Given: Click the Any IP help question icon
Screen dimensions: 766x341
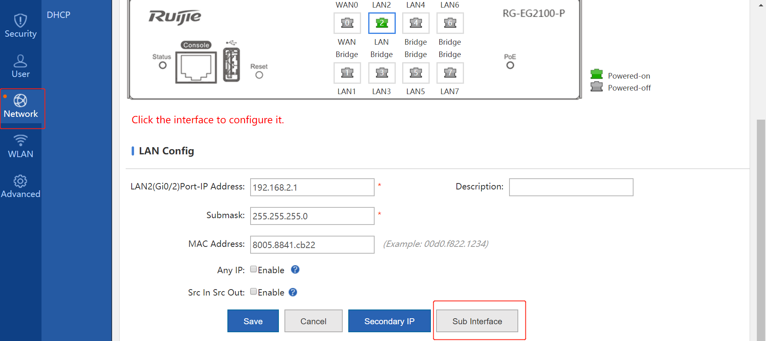Looking at the screenshot, I should tap(295, 270).
